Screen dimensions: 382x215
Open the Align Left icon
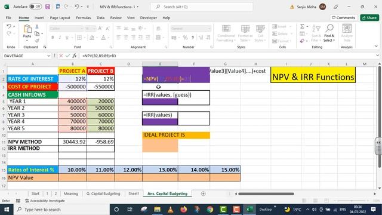tap(119, 38)
